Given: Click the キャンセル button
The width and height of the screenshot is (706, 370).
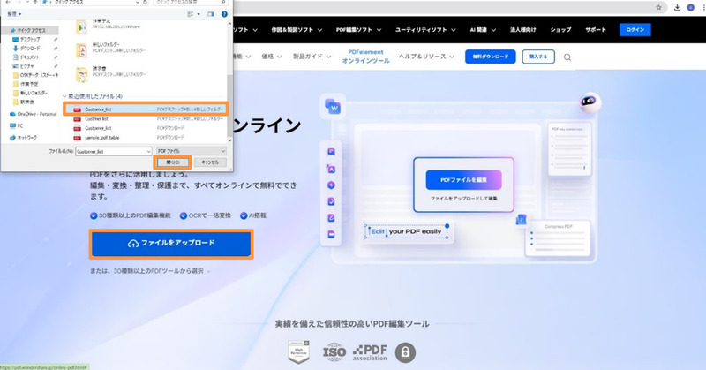Looking at the screenshot, I should pos(210,162).
